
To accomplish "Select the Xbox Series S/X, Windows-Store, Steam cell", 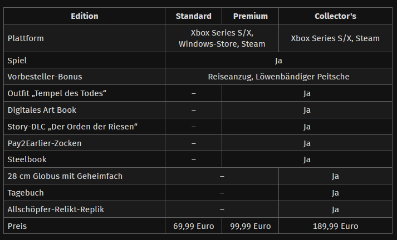I will click(222, 38).
